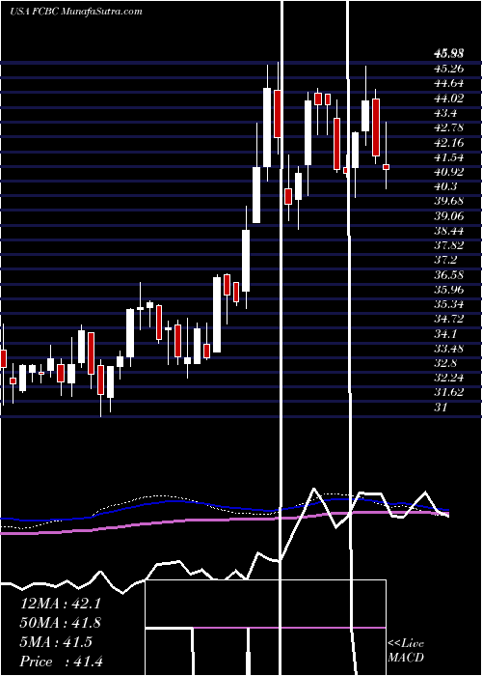Click the 37.82 price axis label
The image size is (482, 676).
coord(449,245)
